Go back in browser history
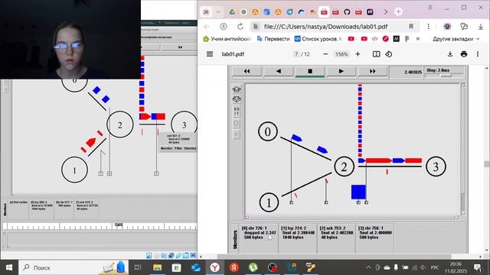490x275 pixels. tap(207, 27)
